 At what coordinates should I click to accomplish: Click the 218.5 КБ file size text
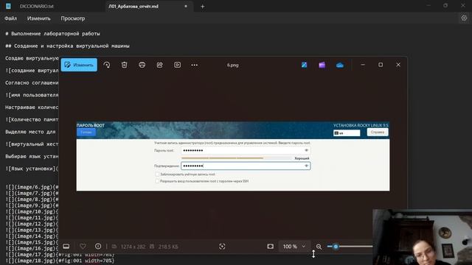click(168, 247)
